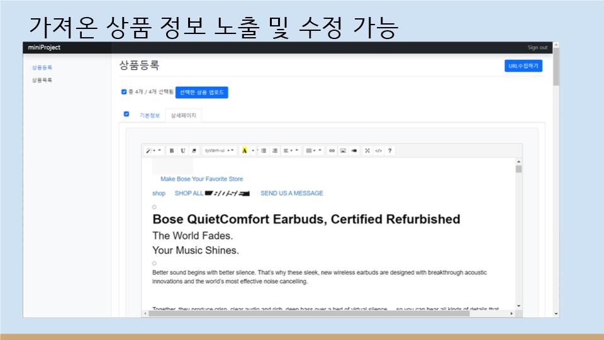Viewport: 604px width, 340px height.
Task: Insert an ordered numbered list
Action: click(x=275, y=150)
